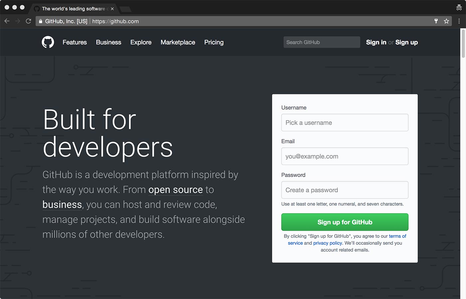Click the Username field label
Viewport: 466px width, 299px height.
point(294,108)
